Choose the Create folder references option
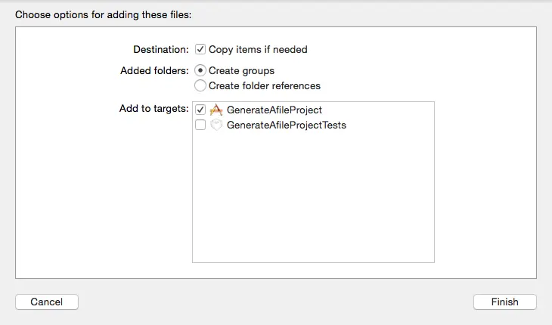The image size is (552, 325). pyautogui.click(x=200, y=85)
